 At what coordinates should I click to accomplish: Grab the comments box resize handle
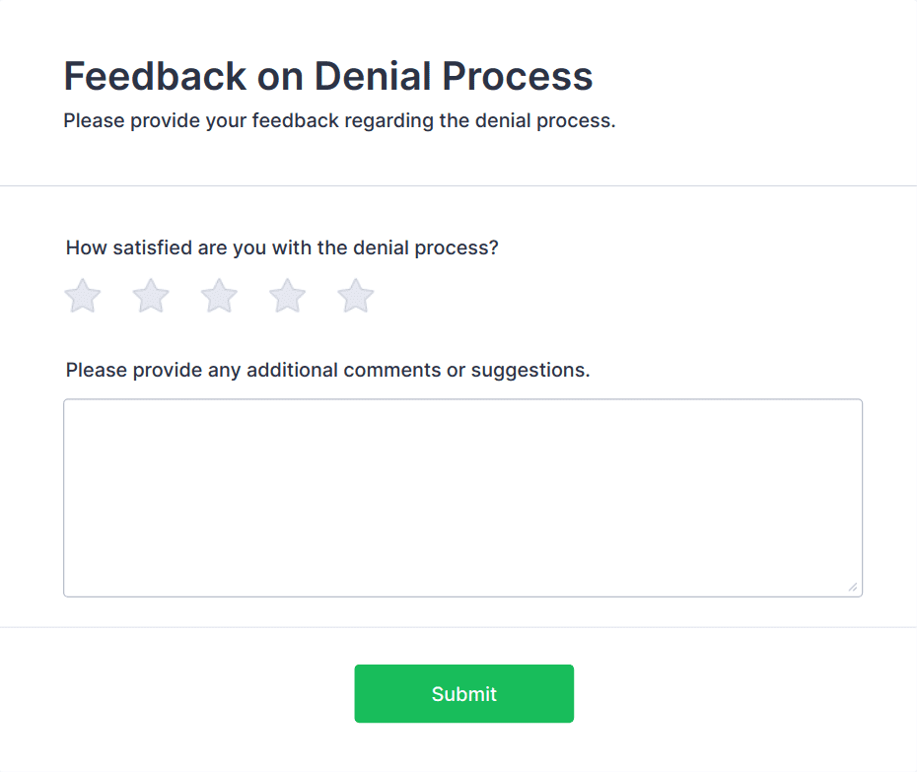pos(853,588)
